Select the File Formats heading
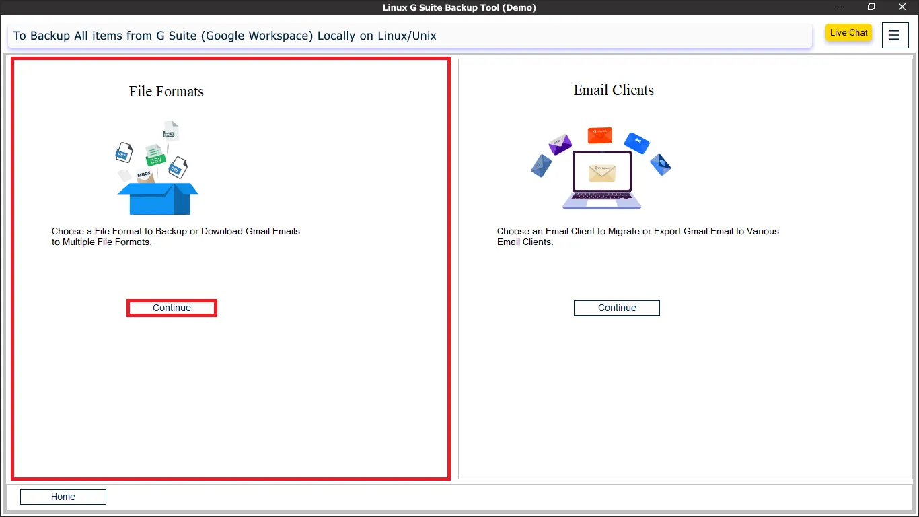Viewport: 919px width, 517px height. pos(166,92)
